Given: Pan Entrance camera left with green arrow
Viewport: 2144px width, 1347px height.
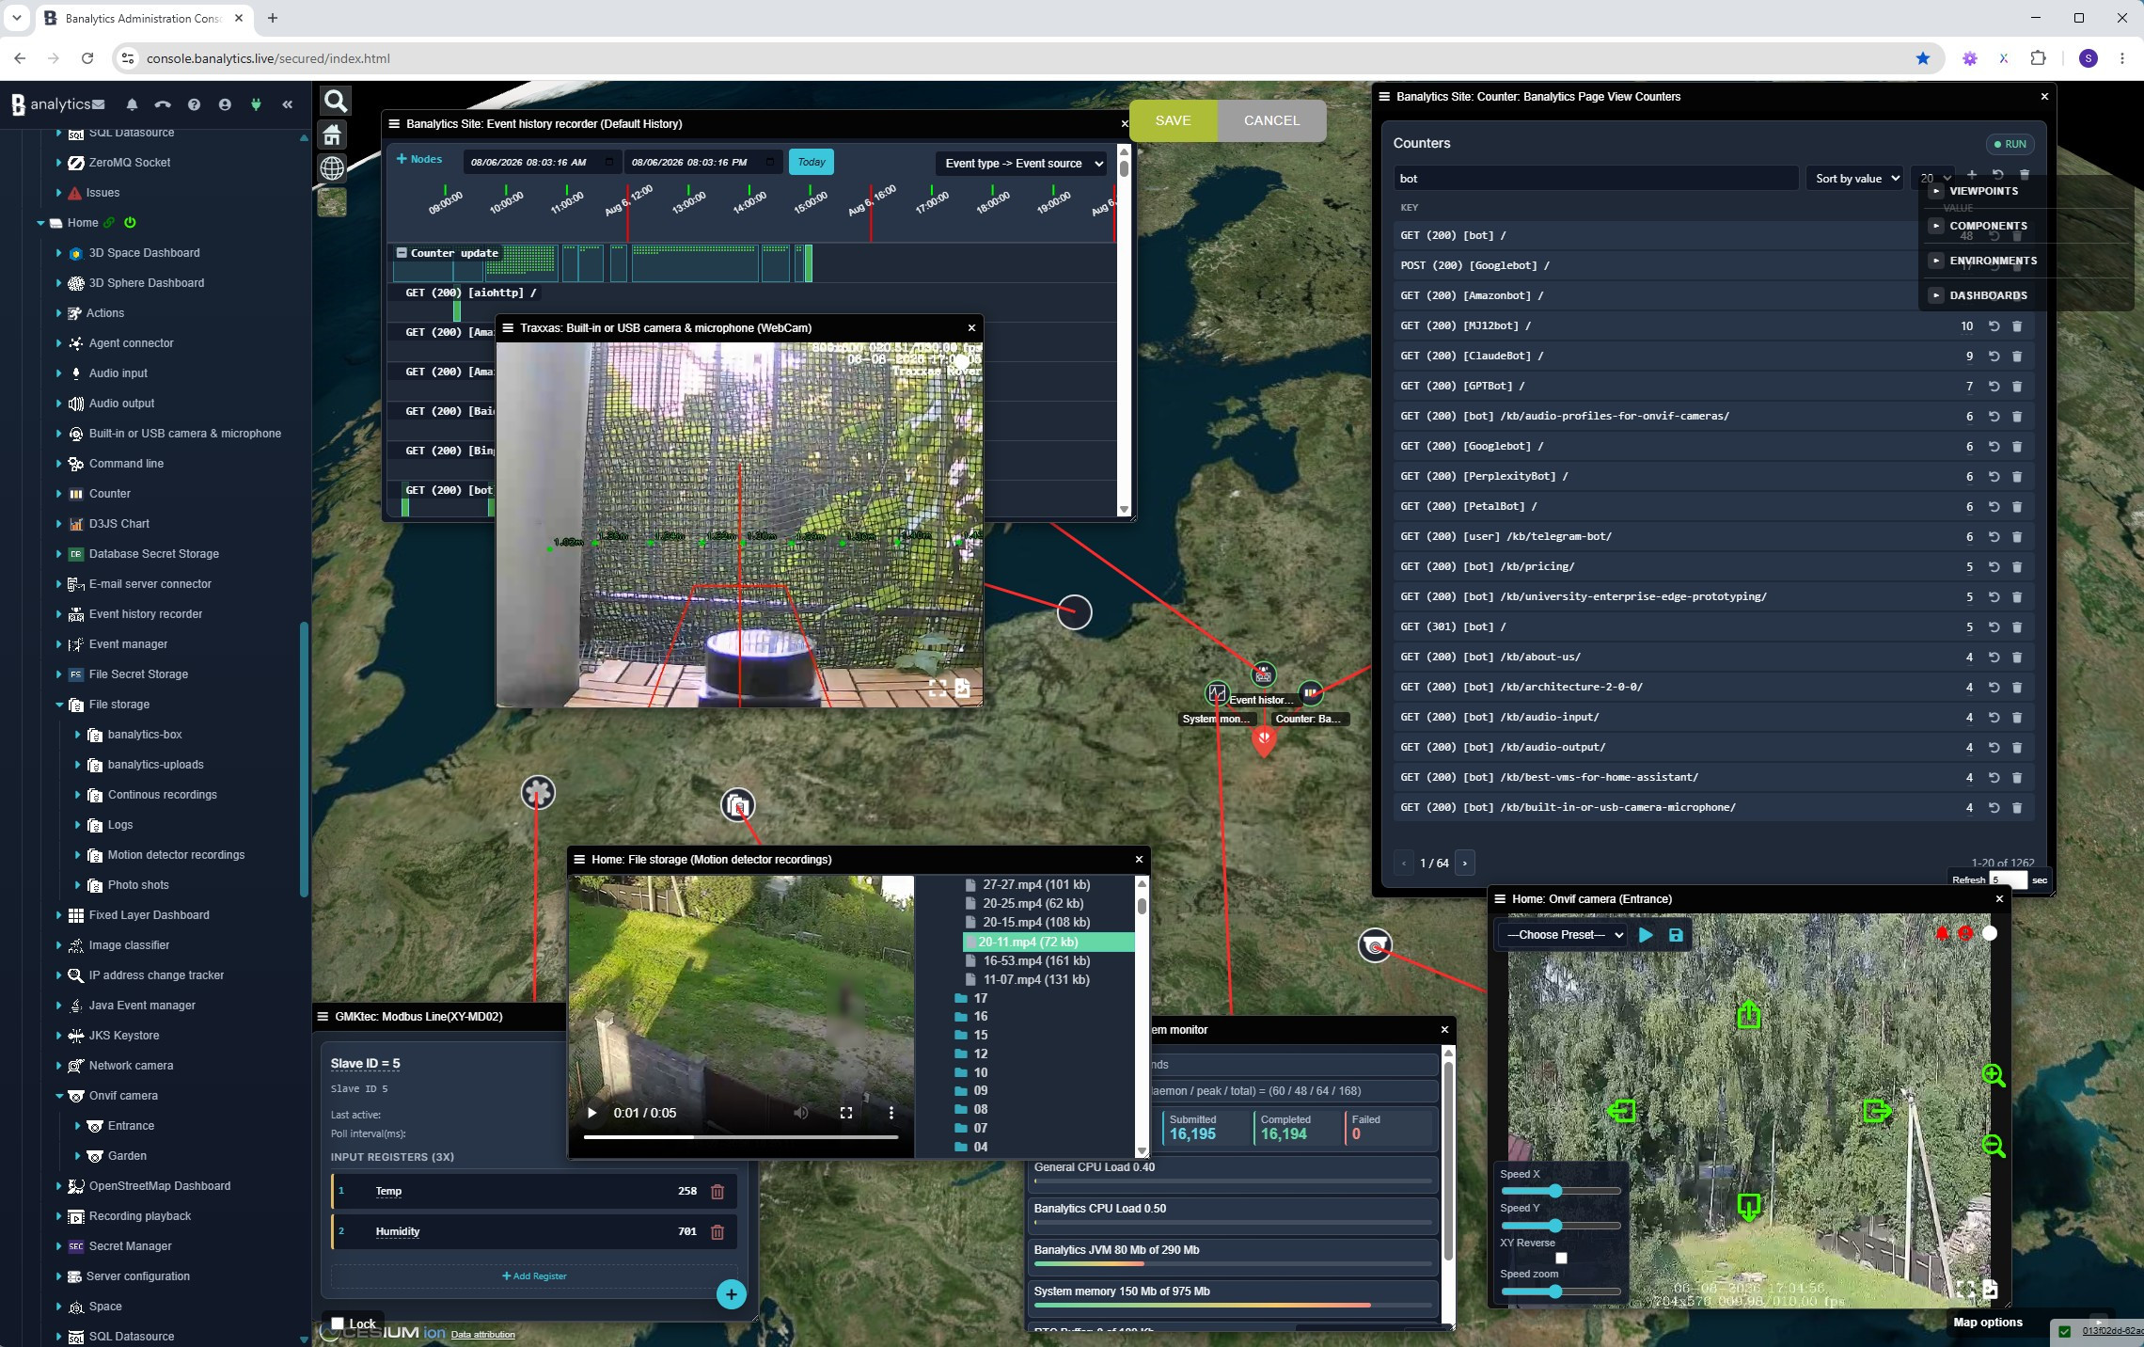Looking at the screenshot, I should point(1622,1111).
